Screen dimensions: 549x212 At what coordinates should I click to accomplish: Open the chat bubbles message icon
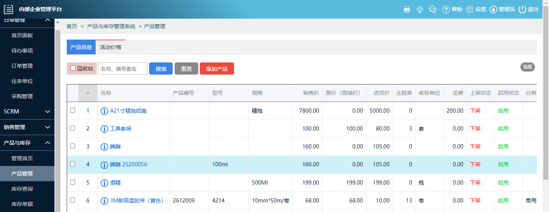coord(433,10)
